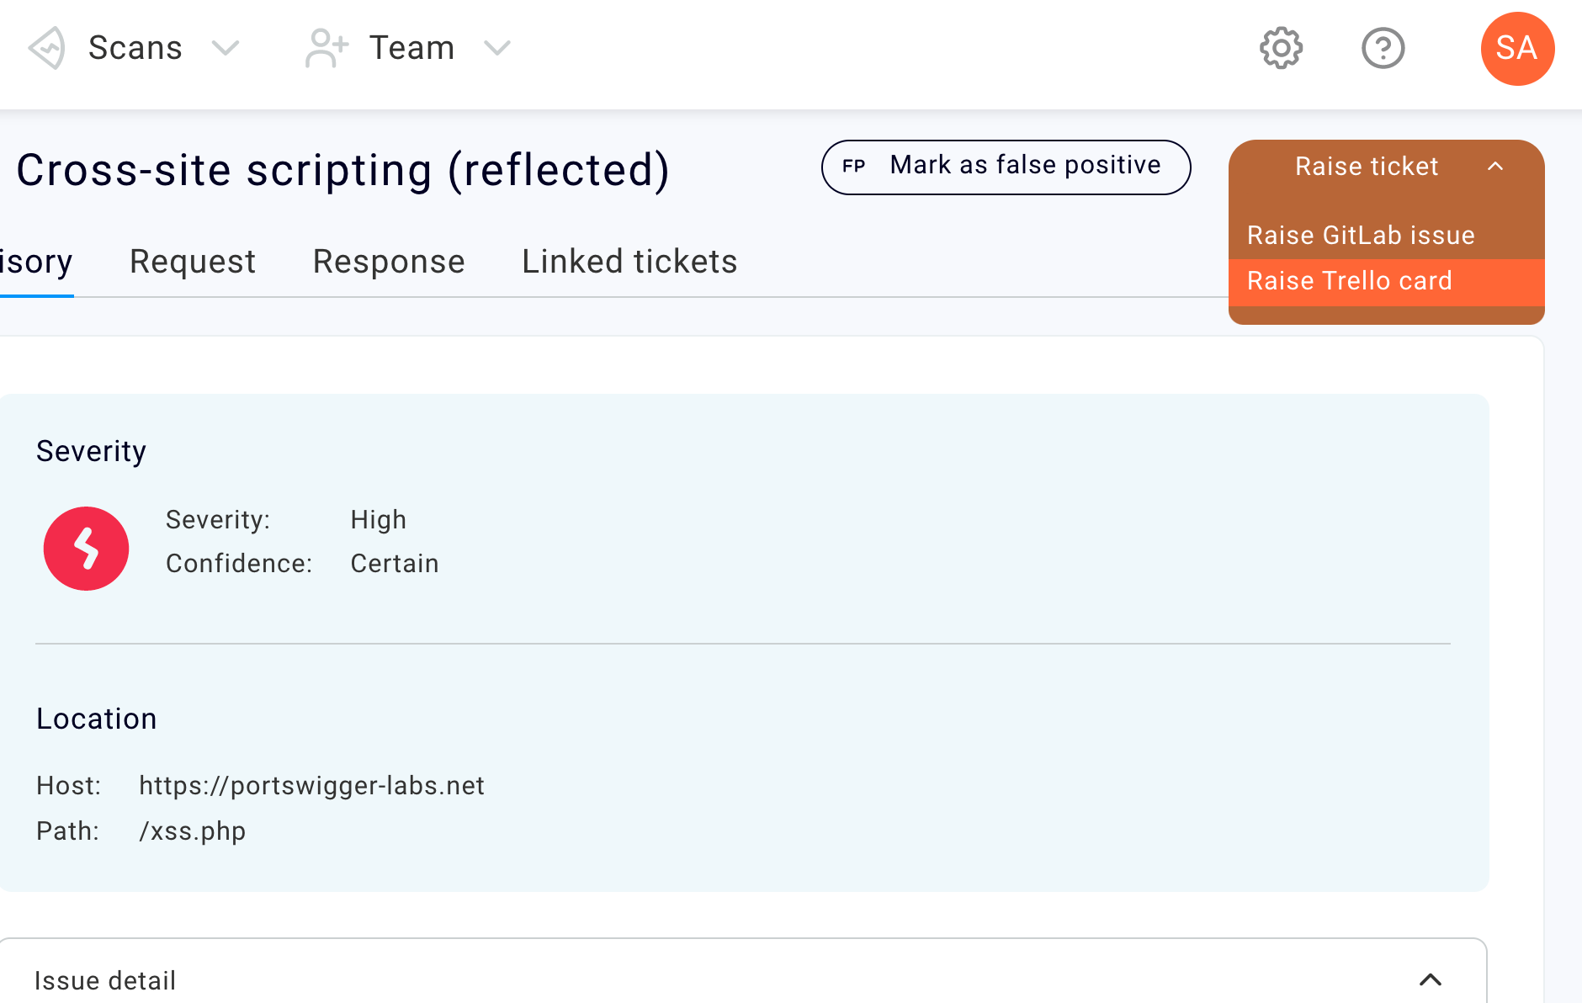Switch to the Response tab
The height and width of the screenshot is (1003, 1582).
(x=389, y=262)
